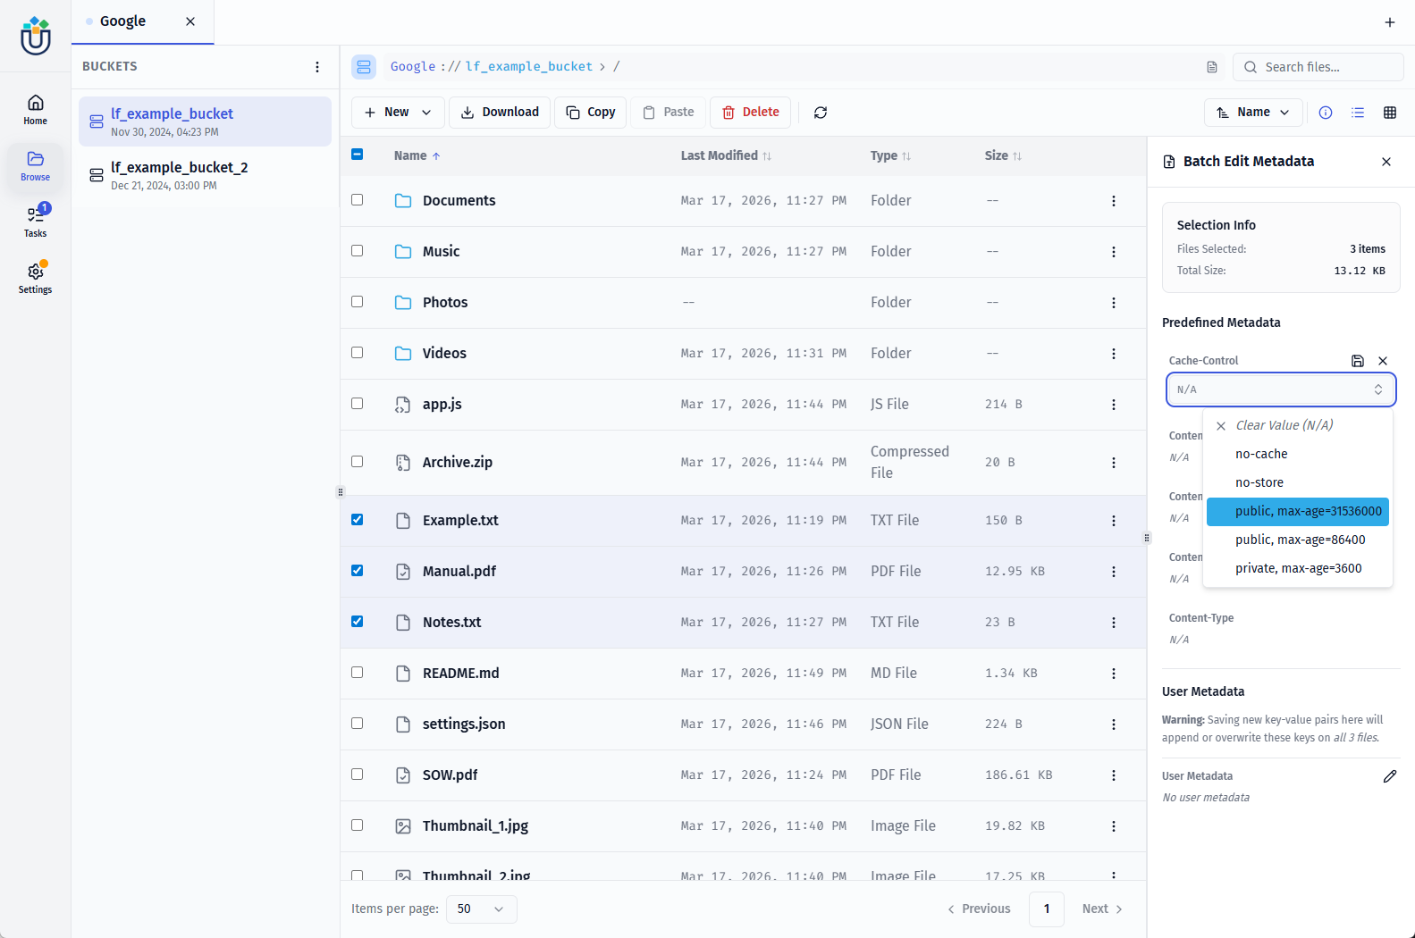This screenshot has height=938, width=1415.
Task: Select Clear Value (N/A) option
Action: (1298, 425)
